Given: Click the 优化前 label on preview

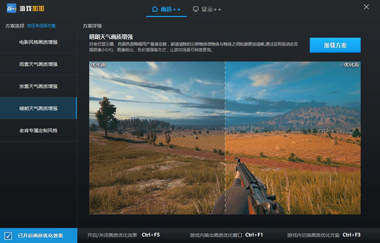Looking at the screenshot, I should point(98,65).
